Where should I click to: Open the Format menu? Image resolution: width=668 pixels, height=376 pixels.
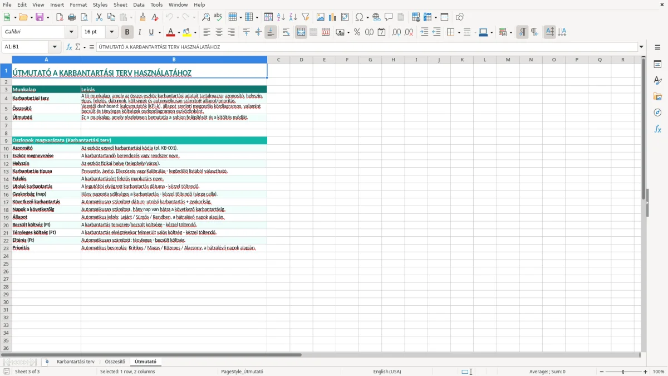(78, 4)
